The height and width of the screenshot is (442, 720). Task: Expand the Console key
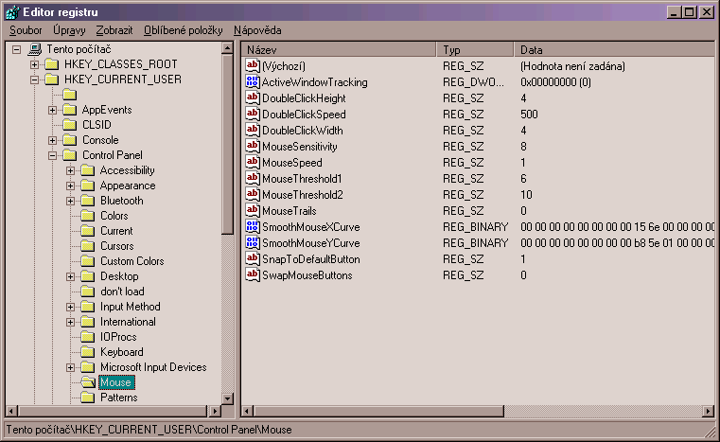52,140
